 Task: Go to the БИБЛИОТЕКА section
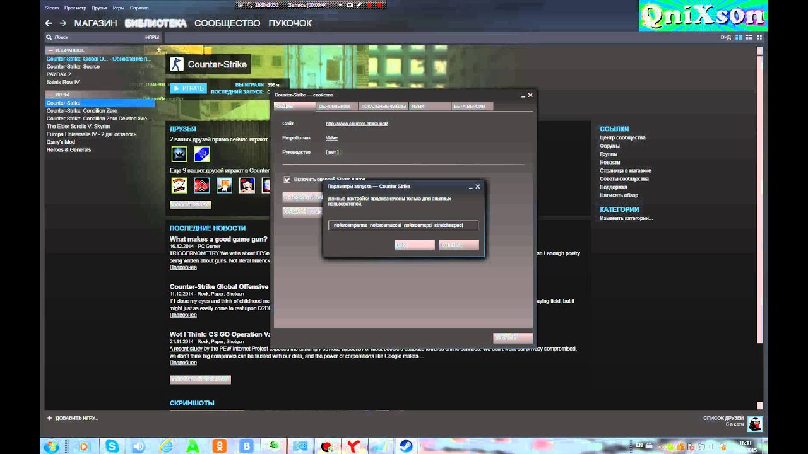[156, 23]
